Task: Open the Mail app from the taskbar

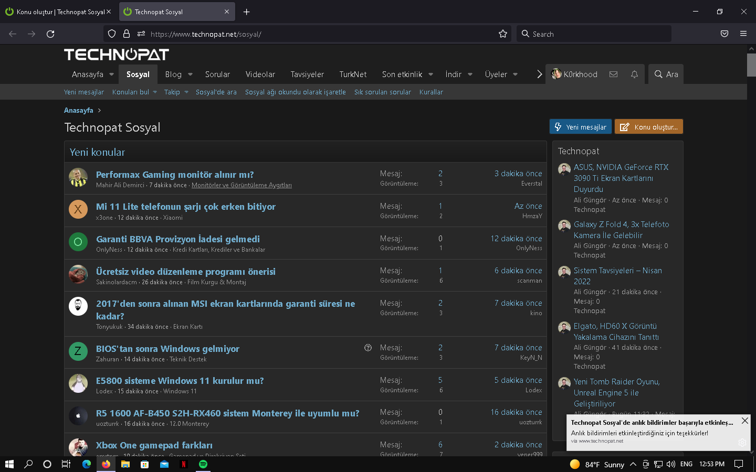Action: click(x=164, y=464)
